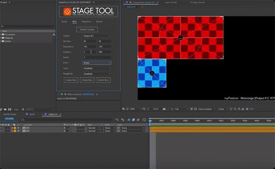
Task: Open the Snapshot camera icon in viewer
Action: (164, 109)
